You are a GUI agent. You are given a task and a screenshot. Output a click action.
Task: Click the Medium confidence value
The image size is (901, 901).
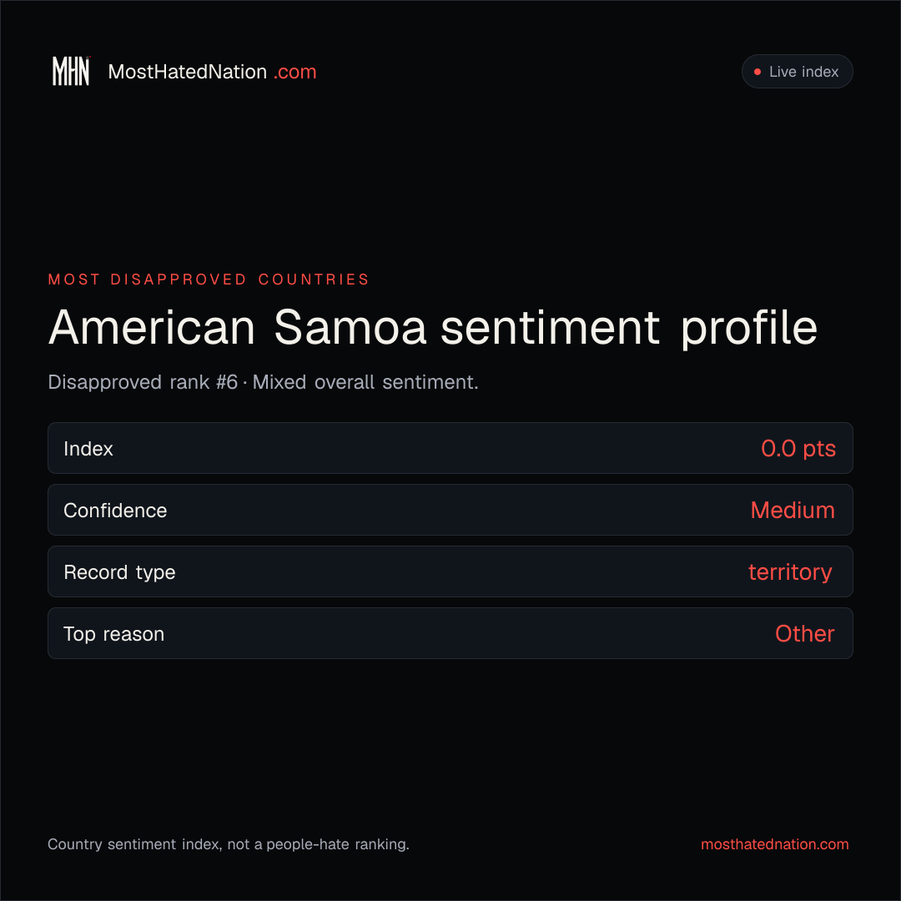793,511
